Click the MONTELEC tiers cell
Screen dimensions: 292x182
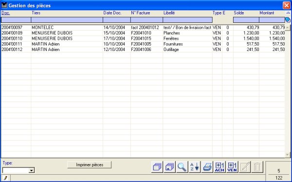[x=43, y=28]
